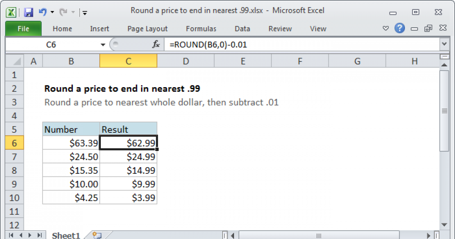Viewport: 455px width, 239px height.
Task: Close the workbook window in ribbon row
Action: click(x=442, y=28)
